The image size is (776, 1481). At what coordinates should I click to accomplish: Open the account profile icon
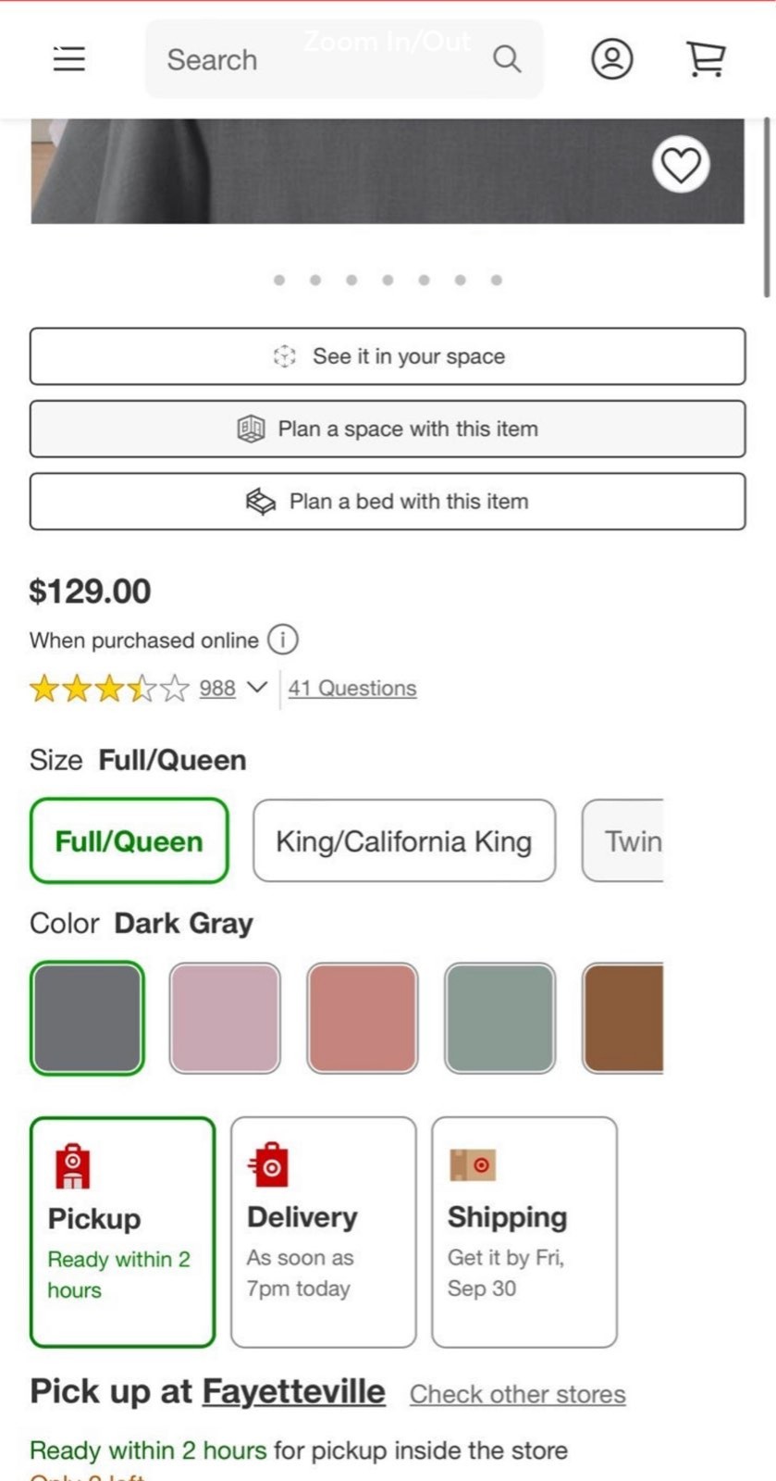click(612, 59)
